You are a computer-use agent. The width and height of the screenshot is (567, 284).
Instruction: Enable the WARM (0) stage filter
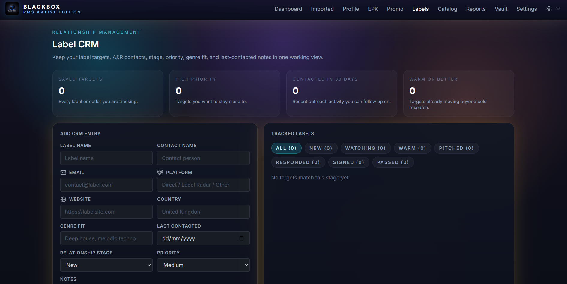click(x=412, y=148)
